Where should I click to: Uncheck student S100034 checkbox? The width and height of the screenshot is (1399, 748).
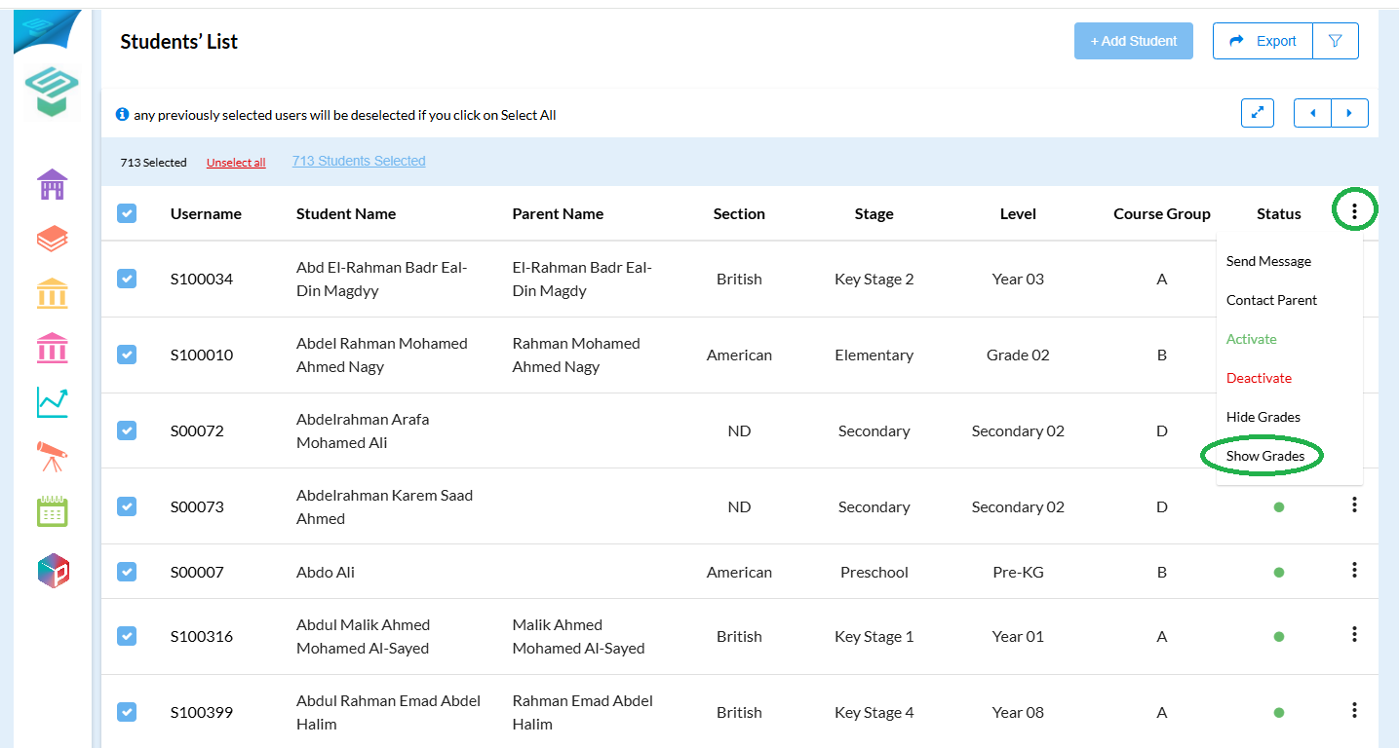127,279
